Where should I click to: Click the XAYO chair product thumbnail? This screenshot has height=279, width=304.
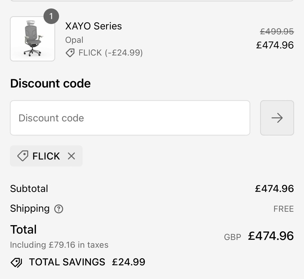tap(32, 39)
